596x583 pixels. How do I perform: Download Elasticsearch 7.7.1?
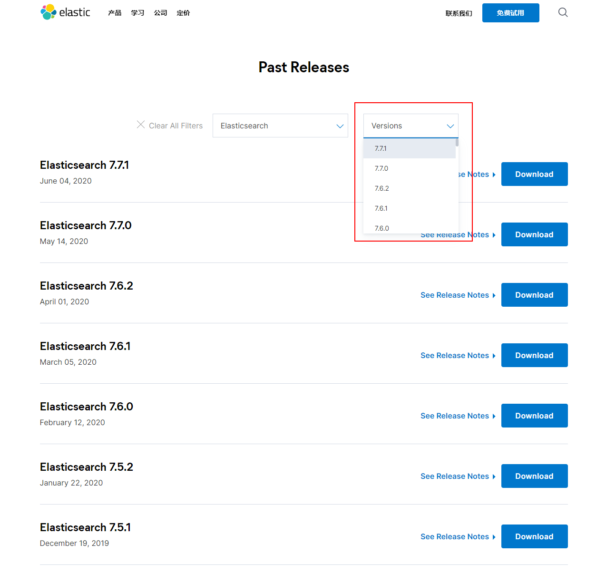(x=534, y=174)
